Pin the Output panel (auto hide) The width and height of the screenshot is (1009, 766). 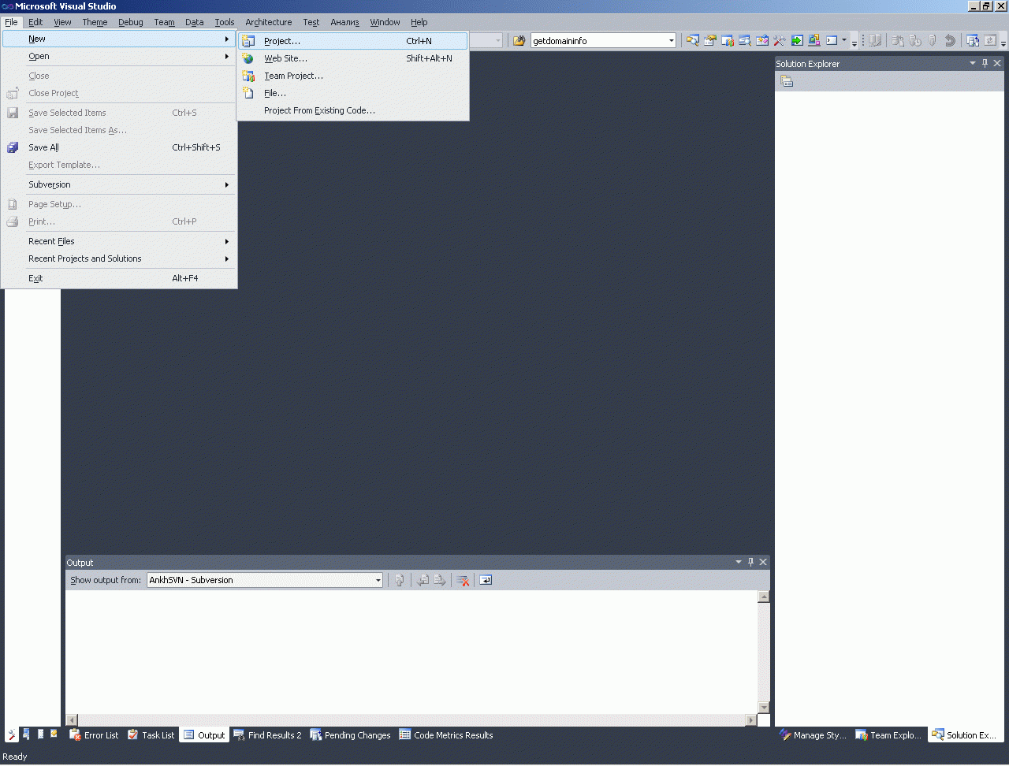click(750, 562)
